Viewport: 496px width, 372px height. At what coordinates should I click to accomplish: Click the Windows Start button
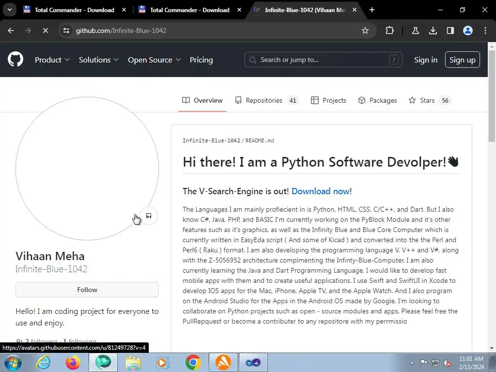click(x=13, y=362)
